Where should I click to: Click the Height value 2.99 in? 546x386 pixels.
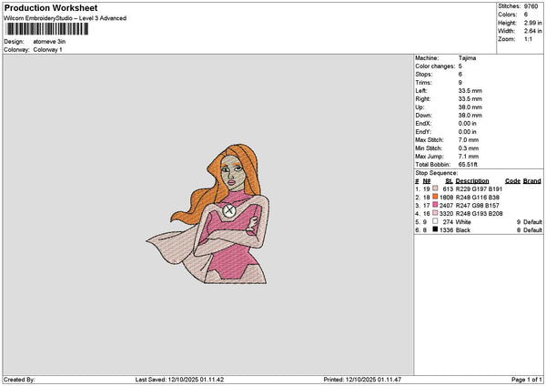pyautogui.click(x=532, y=23)
